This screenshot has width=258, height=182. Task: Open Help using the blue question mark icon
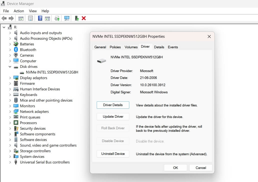(40, 18)
